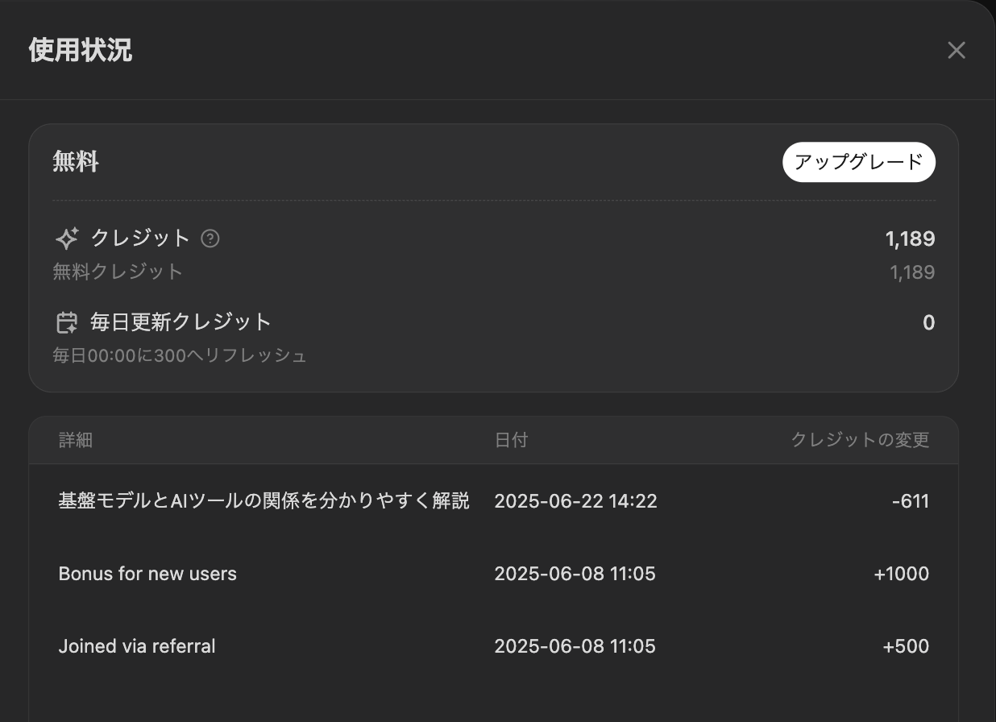
Task: Click the +1000 credit change
Action: (902, 574)
